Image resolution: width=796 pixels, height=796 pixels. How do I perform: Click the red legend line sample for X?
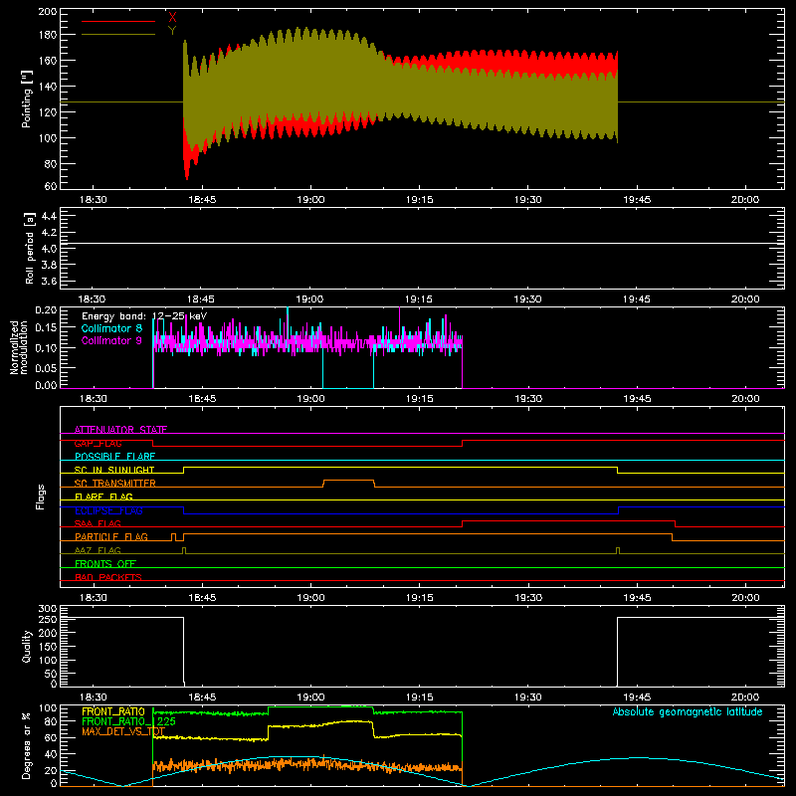[x=118, y=21]
